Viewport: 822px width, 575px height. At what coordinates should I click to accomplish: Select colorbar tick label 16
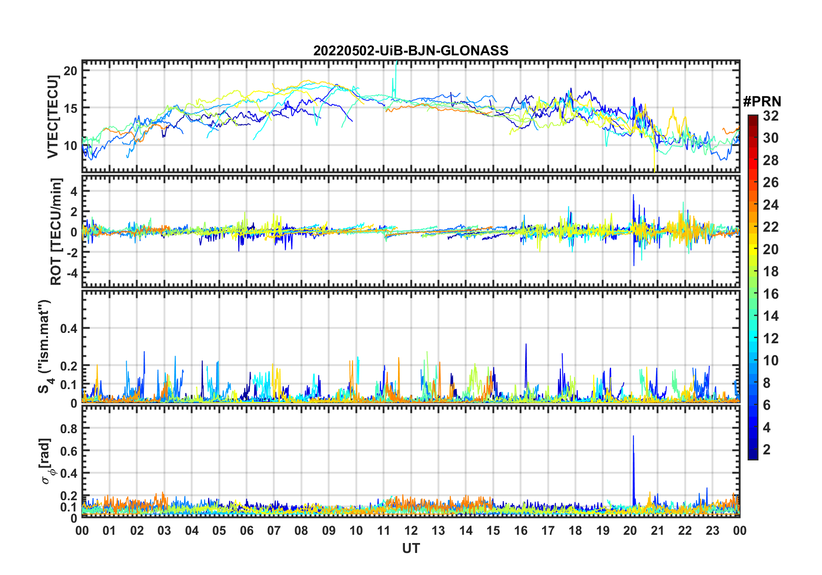point(771,294)
